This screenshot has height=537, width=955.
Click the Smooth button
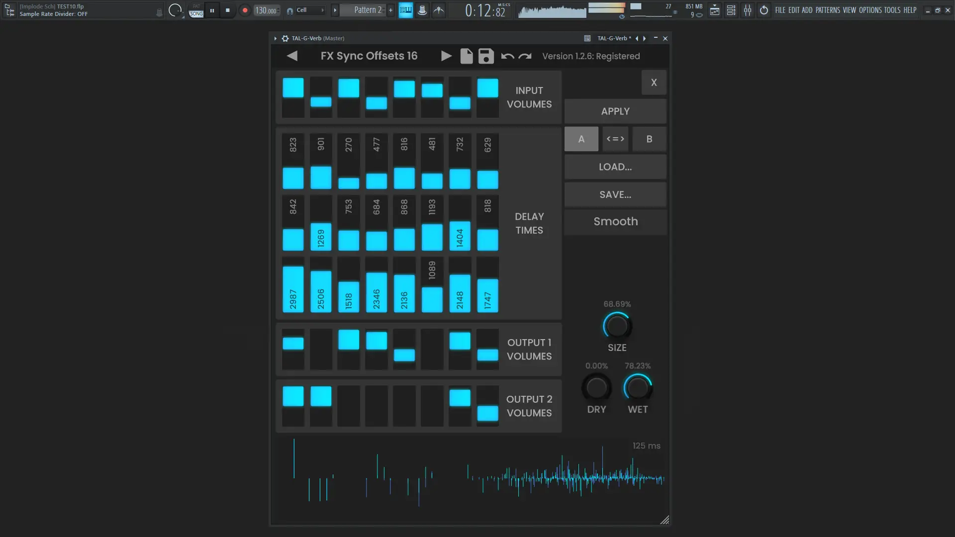[x=615, y=222]
